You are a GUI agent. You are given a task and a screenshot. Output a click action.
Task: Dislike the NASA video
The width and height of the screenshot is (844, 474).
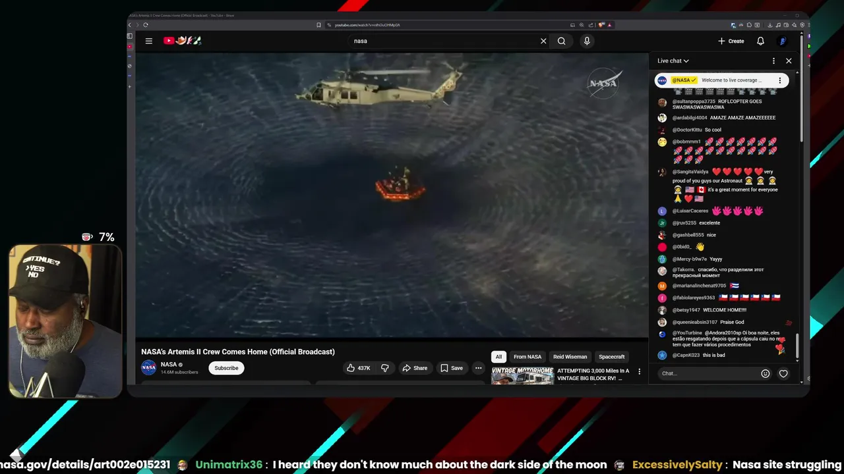385,368
